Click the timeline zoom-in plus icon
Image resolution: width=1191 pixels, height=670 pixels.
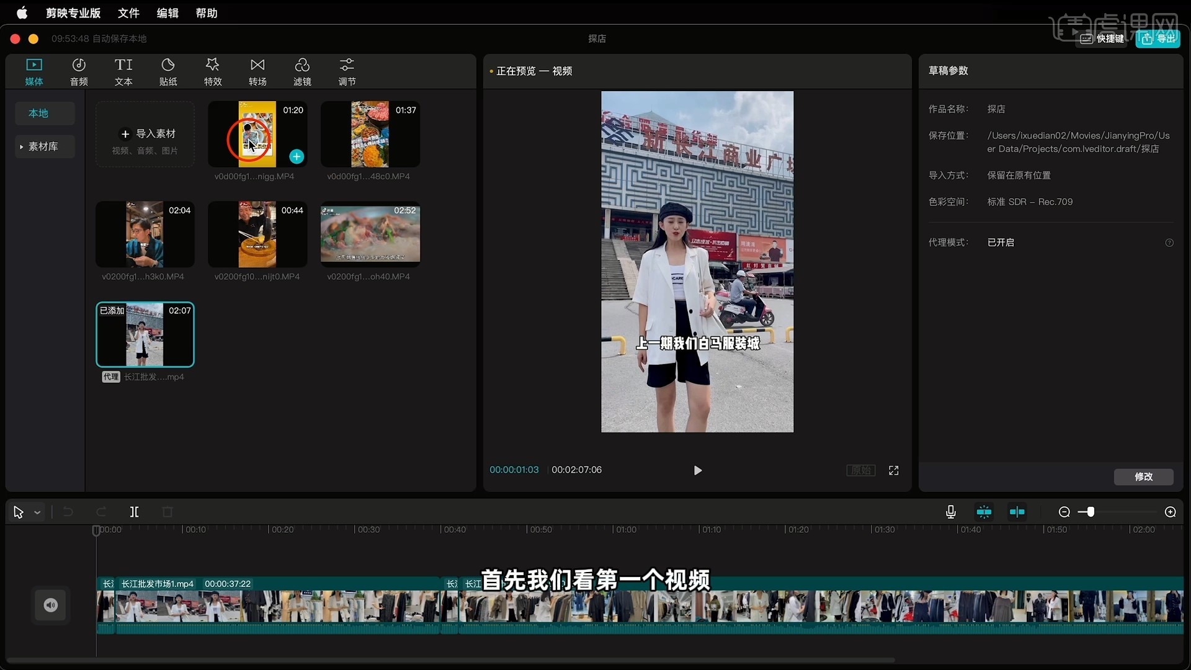(x=1170, y=512)
